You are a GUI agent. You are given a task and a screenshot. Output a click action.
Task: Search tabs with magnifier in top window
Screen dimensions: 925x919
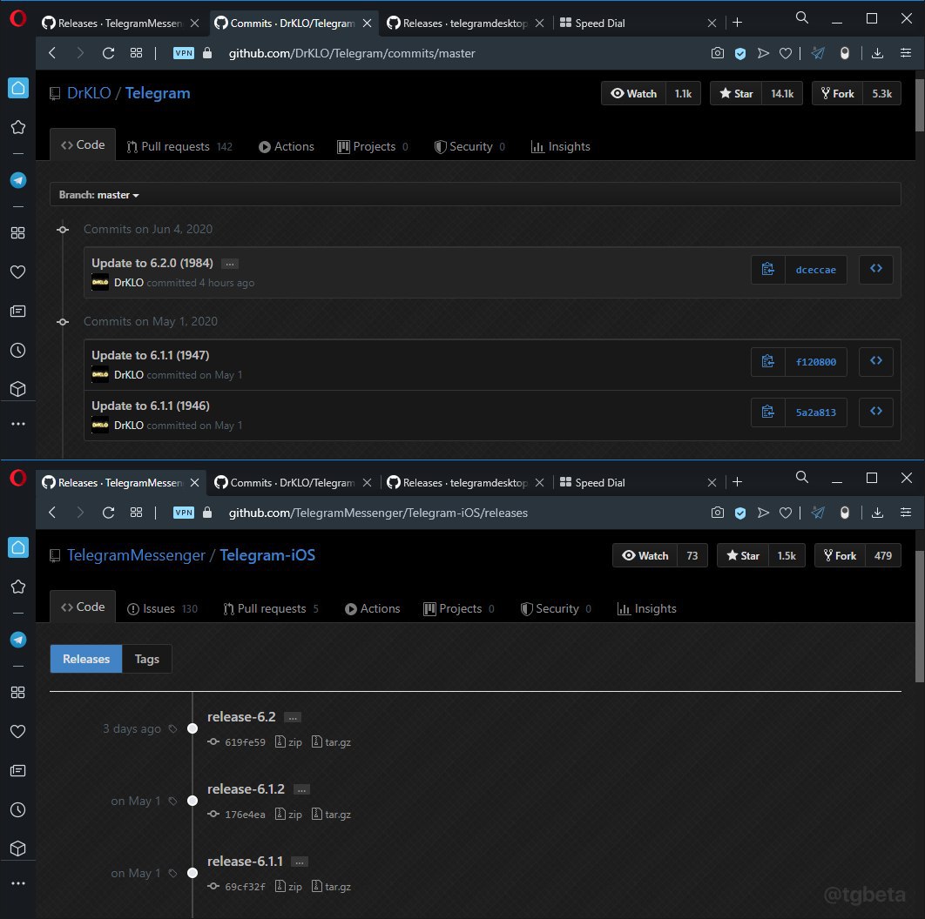pyautogui.click(x=801, y=17)
